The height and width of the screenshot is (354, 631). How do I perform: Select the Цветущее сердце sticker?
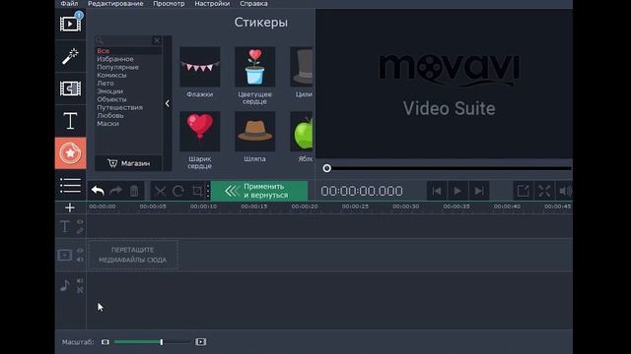pyautogui.click(x=254, y=67)
